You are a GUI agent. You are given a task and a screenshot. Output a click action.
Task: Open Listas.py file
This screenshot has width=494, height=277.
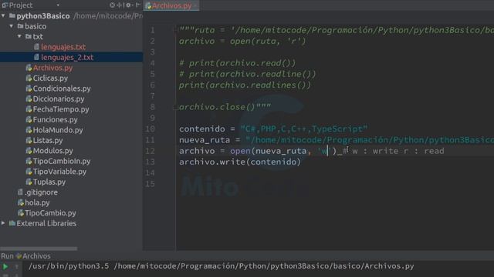click(48, 140)
